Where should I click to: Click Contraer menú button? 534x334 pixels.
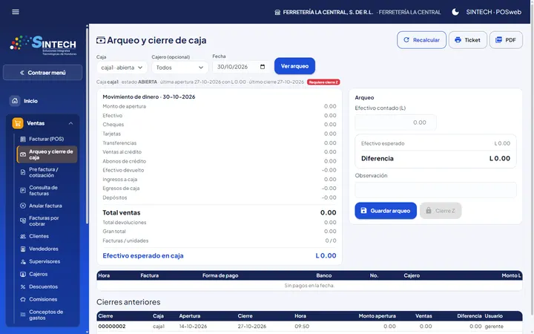[x=42, y=73]
